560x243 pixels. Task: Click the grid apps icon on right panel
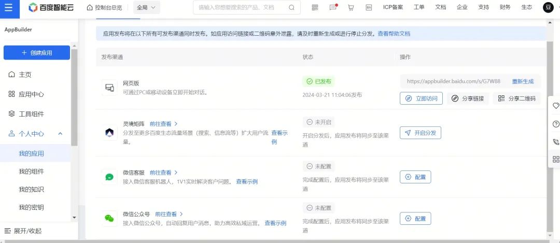click(556, 159)
